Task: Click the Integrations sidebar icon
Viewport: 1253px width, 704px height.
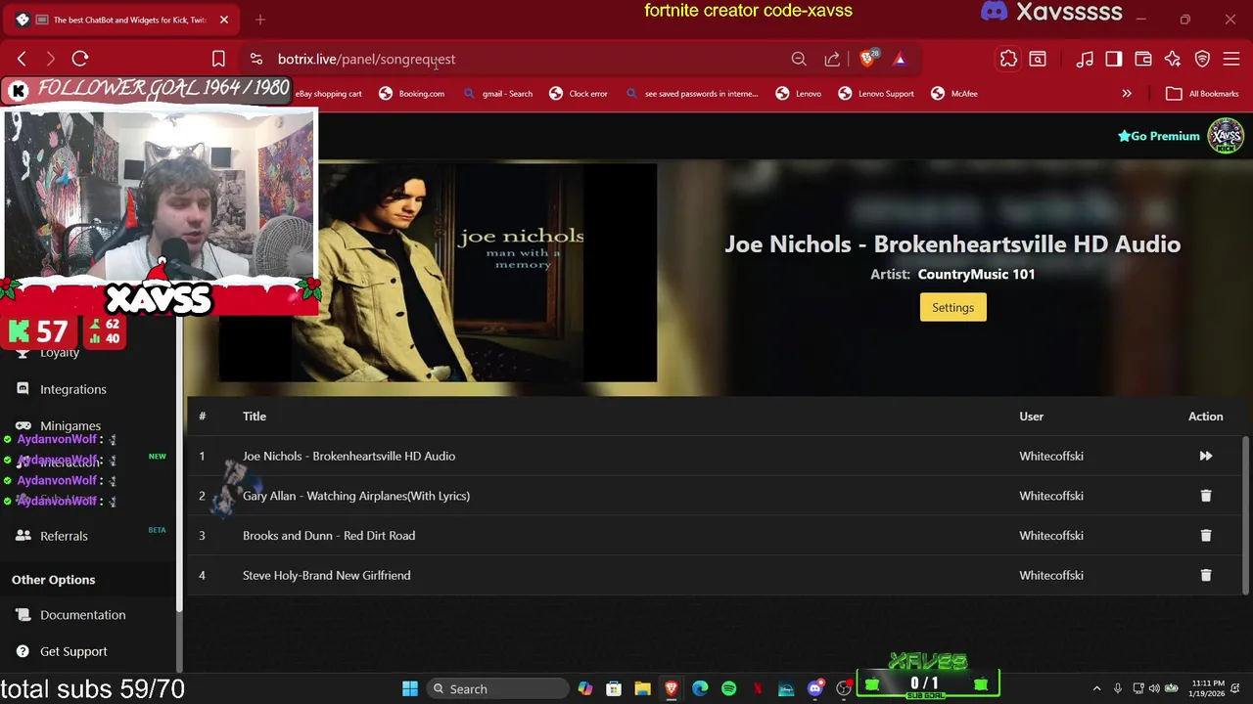Action: tap(23, 389)
